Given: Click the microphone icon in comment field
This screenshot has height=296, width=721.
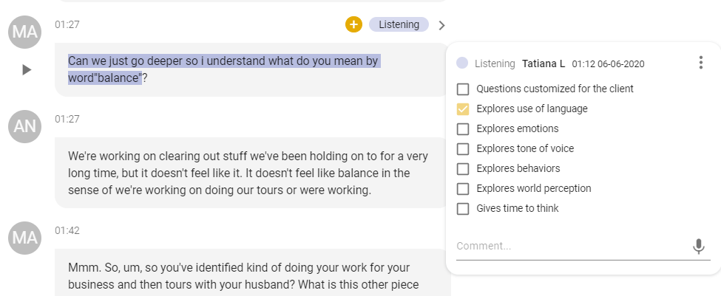Looking at the screenshot, I should [699, 247].
